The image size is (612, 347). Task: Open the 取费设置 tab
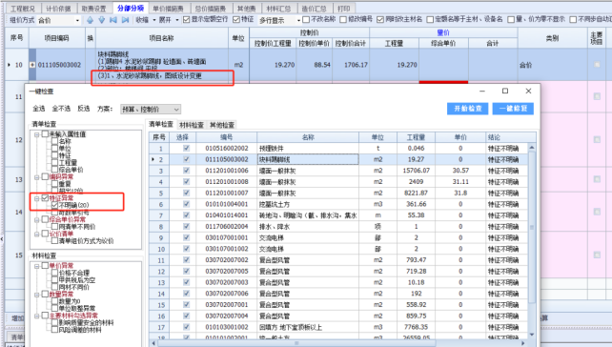pos(93,9)
